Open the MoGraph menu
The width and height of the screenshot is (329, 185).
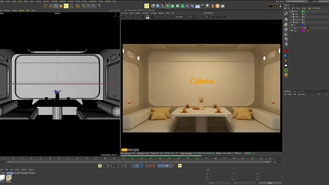46,1
